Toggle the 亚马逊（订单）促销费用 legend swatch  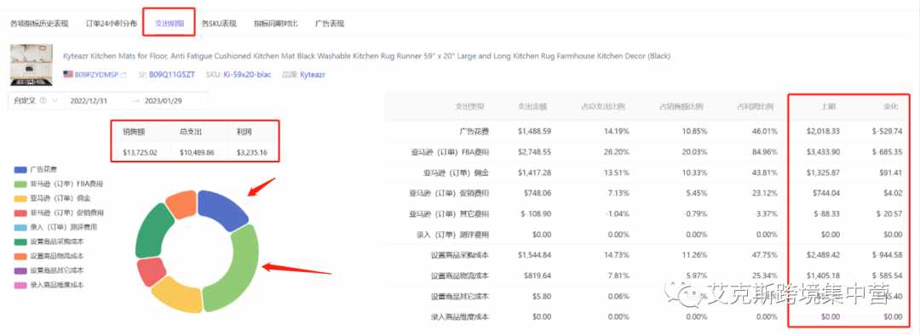tap(20, 213)
